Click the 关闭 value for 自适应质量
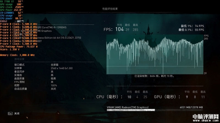 tap(53, 89)
